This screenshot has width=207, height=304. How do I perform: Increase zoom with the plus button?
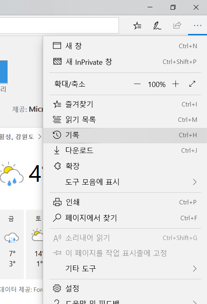pos(175,84)
